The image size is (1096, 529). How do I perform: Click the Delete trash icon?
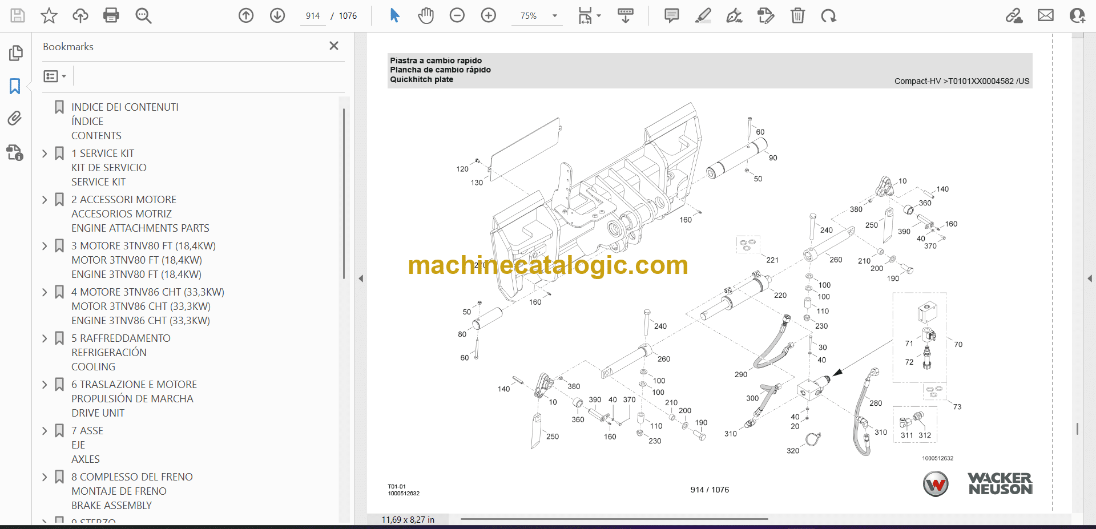point(797,15)
